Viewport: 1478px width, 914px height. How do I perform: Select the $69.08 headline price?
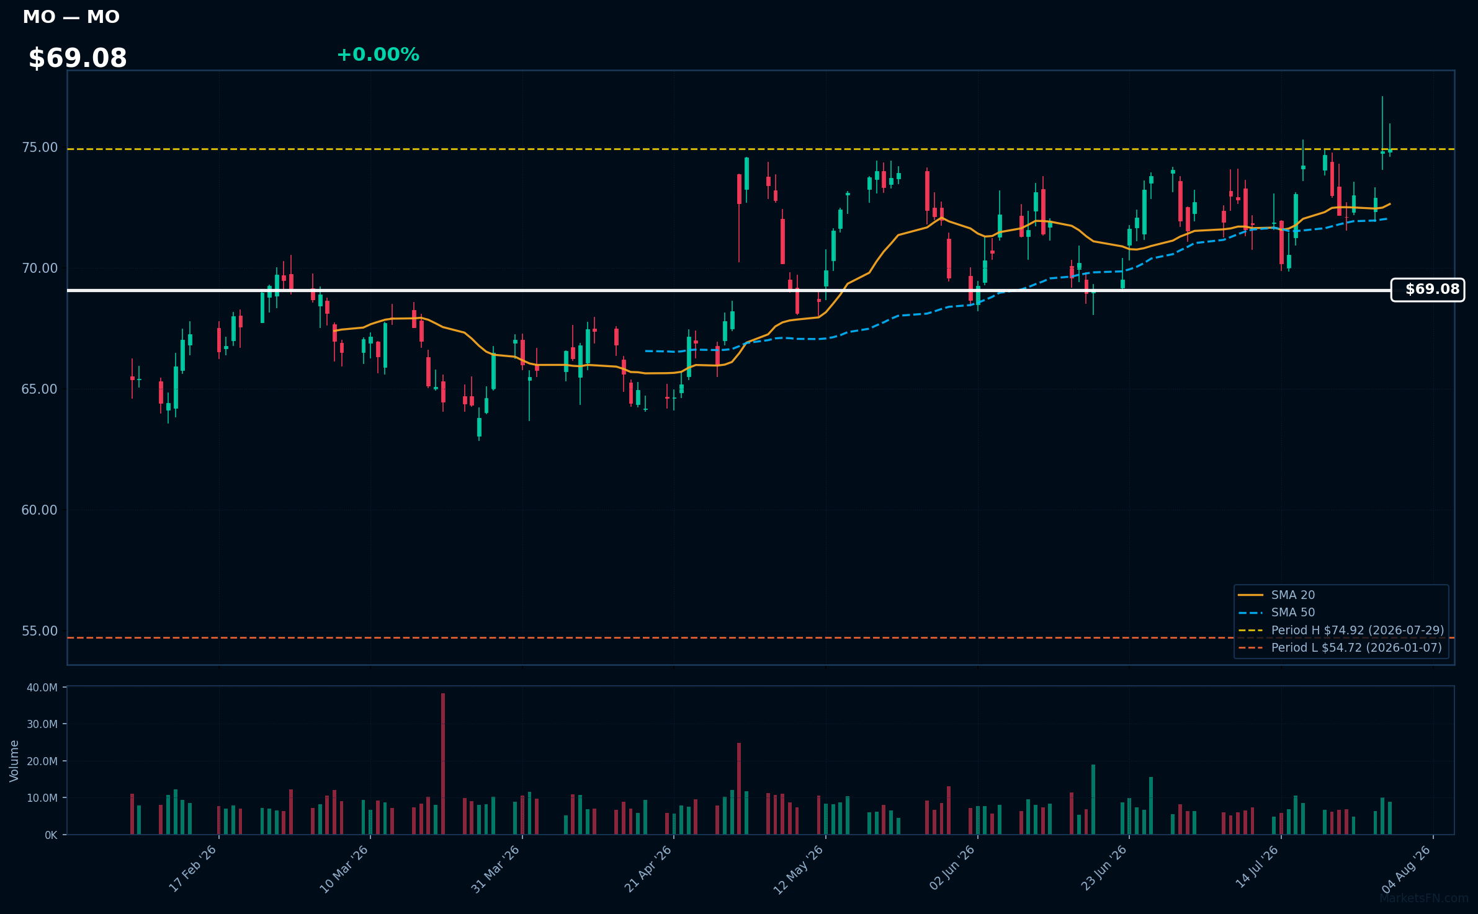(x=78, y=58)
